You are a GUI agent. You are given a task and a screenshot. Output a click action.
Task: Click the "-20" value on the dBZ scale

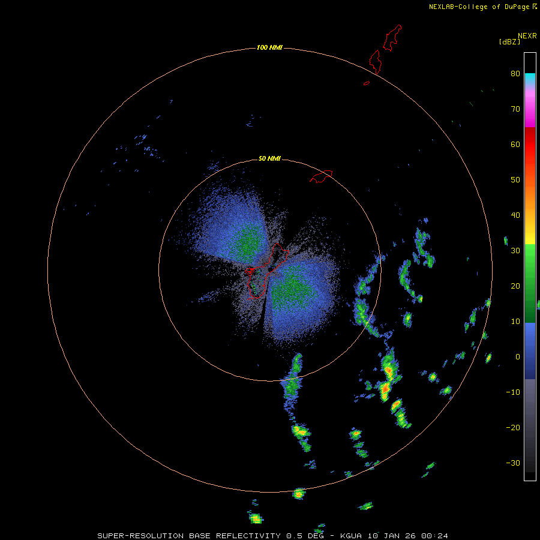(513, 427)
